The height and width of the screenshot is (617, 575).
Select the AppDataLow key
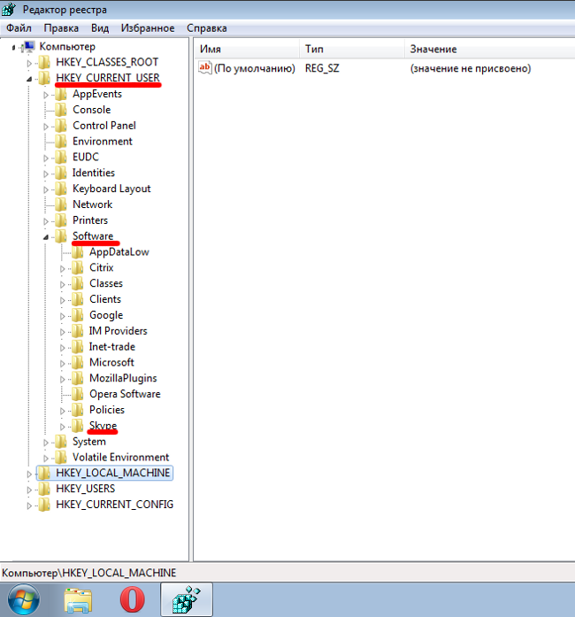point(119,251)
